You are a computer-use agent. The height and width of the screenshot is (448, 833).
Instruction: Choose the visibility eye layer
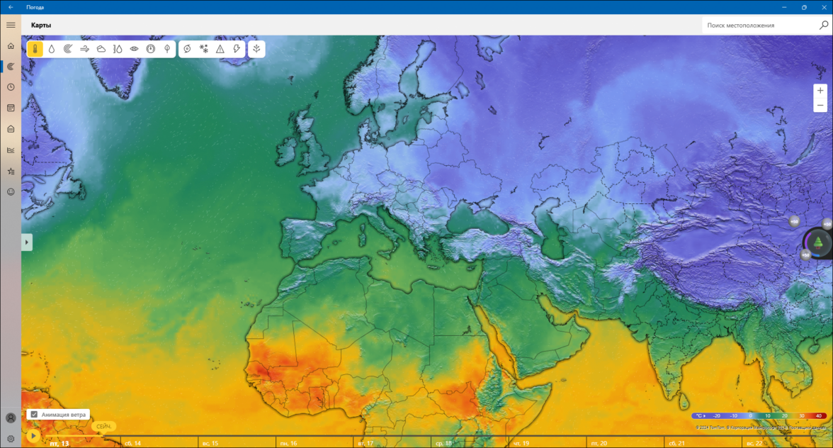click(134, 49)
